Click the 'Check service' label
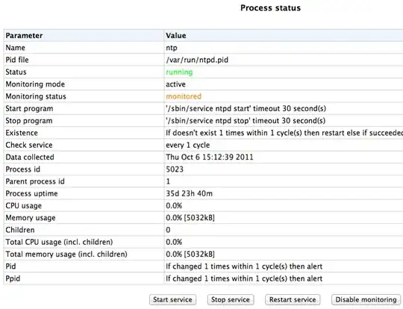 pyautogui.click(x=29, y=145)
